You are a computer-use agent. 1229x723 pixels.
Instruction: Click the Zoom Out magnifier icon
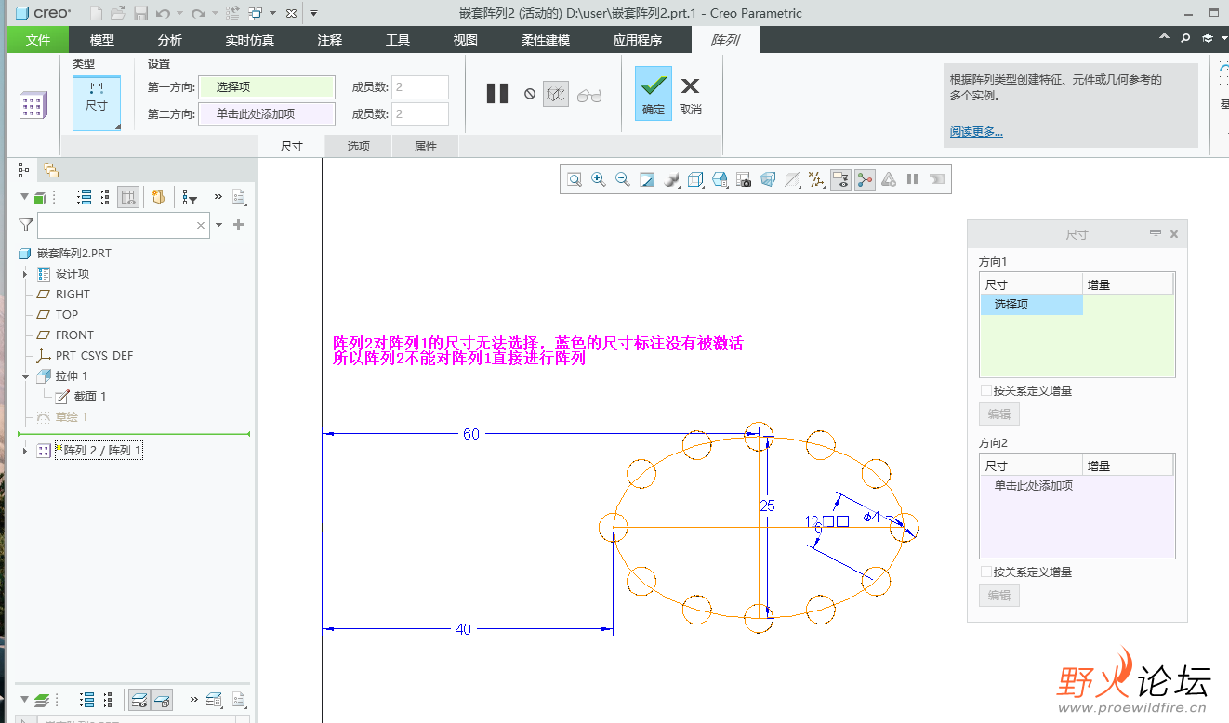(623, 179)
